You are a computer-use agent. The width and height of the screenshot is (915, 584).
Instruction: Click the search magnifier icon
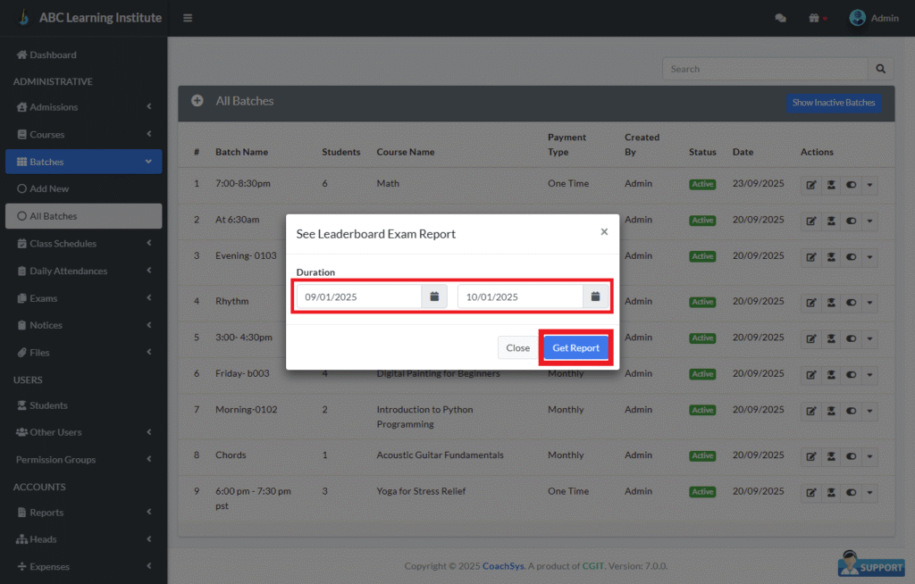(880, 69)
